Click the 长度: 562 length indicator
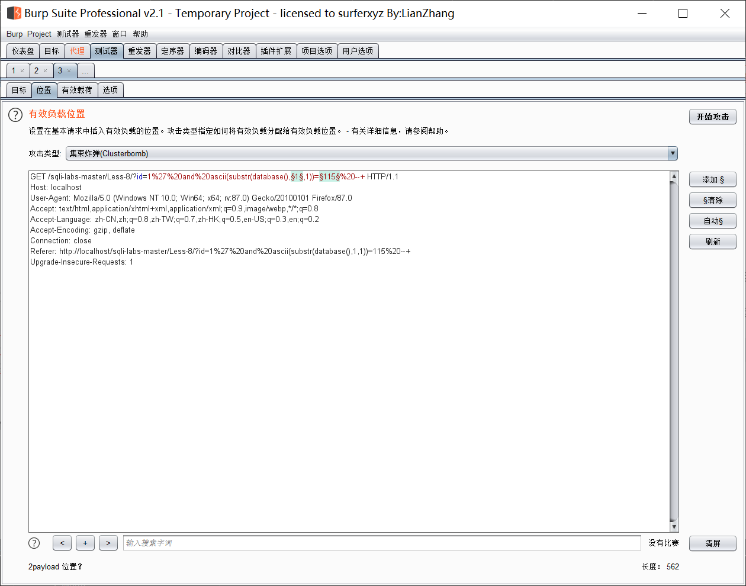The image size is (746, 586). point(660,566)
